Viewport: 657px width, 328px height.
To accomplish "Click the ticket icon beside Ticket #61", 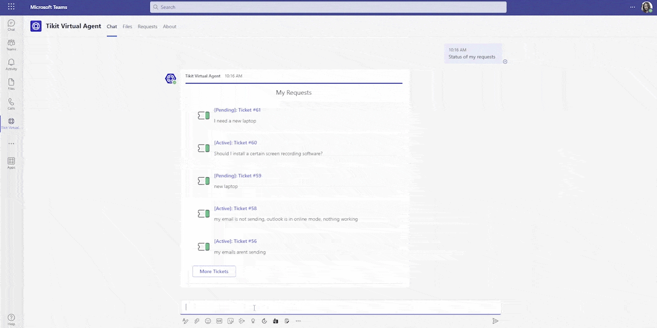I will click(204, 116).
